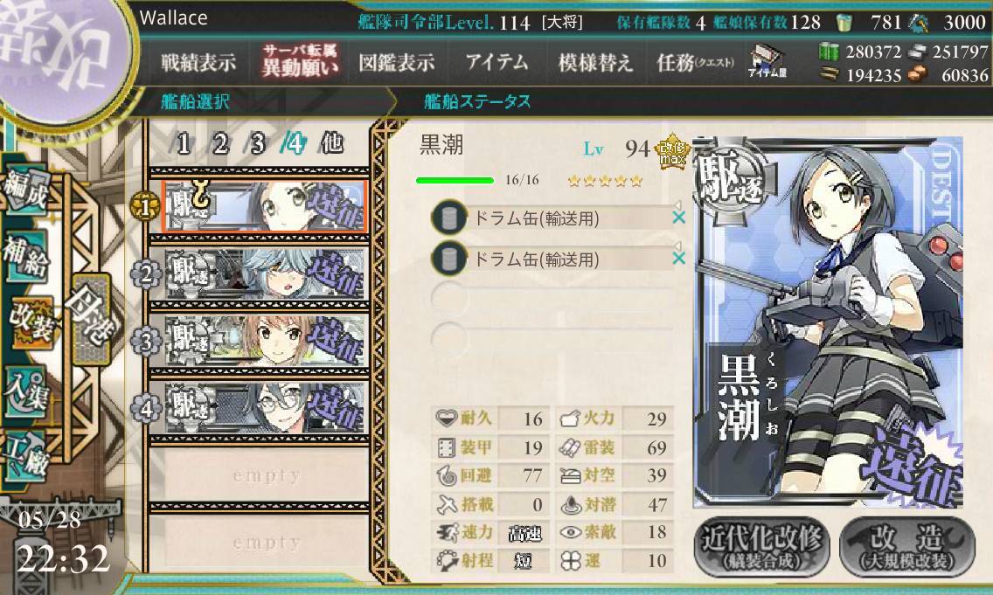The height and width of the screenshot is (595, 993).
Task: Click the first ドラム缶 equipment slot icon
Action: (x=448, y=218)
